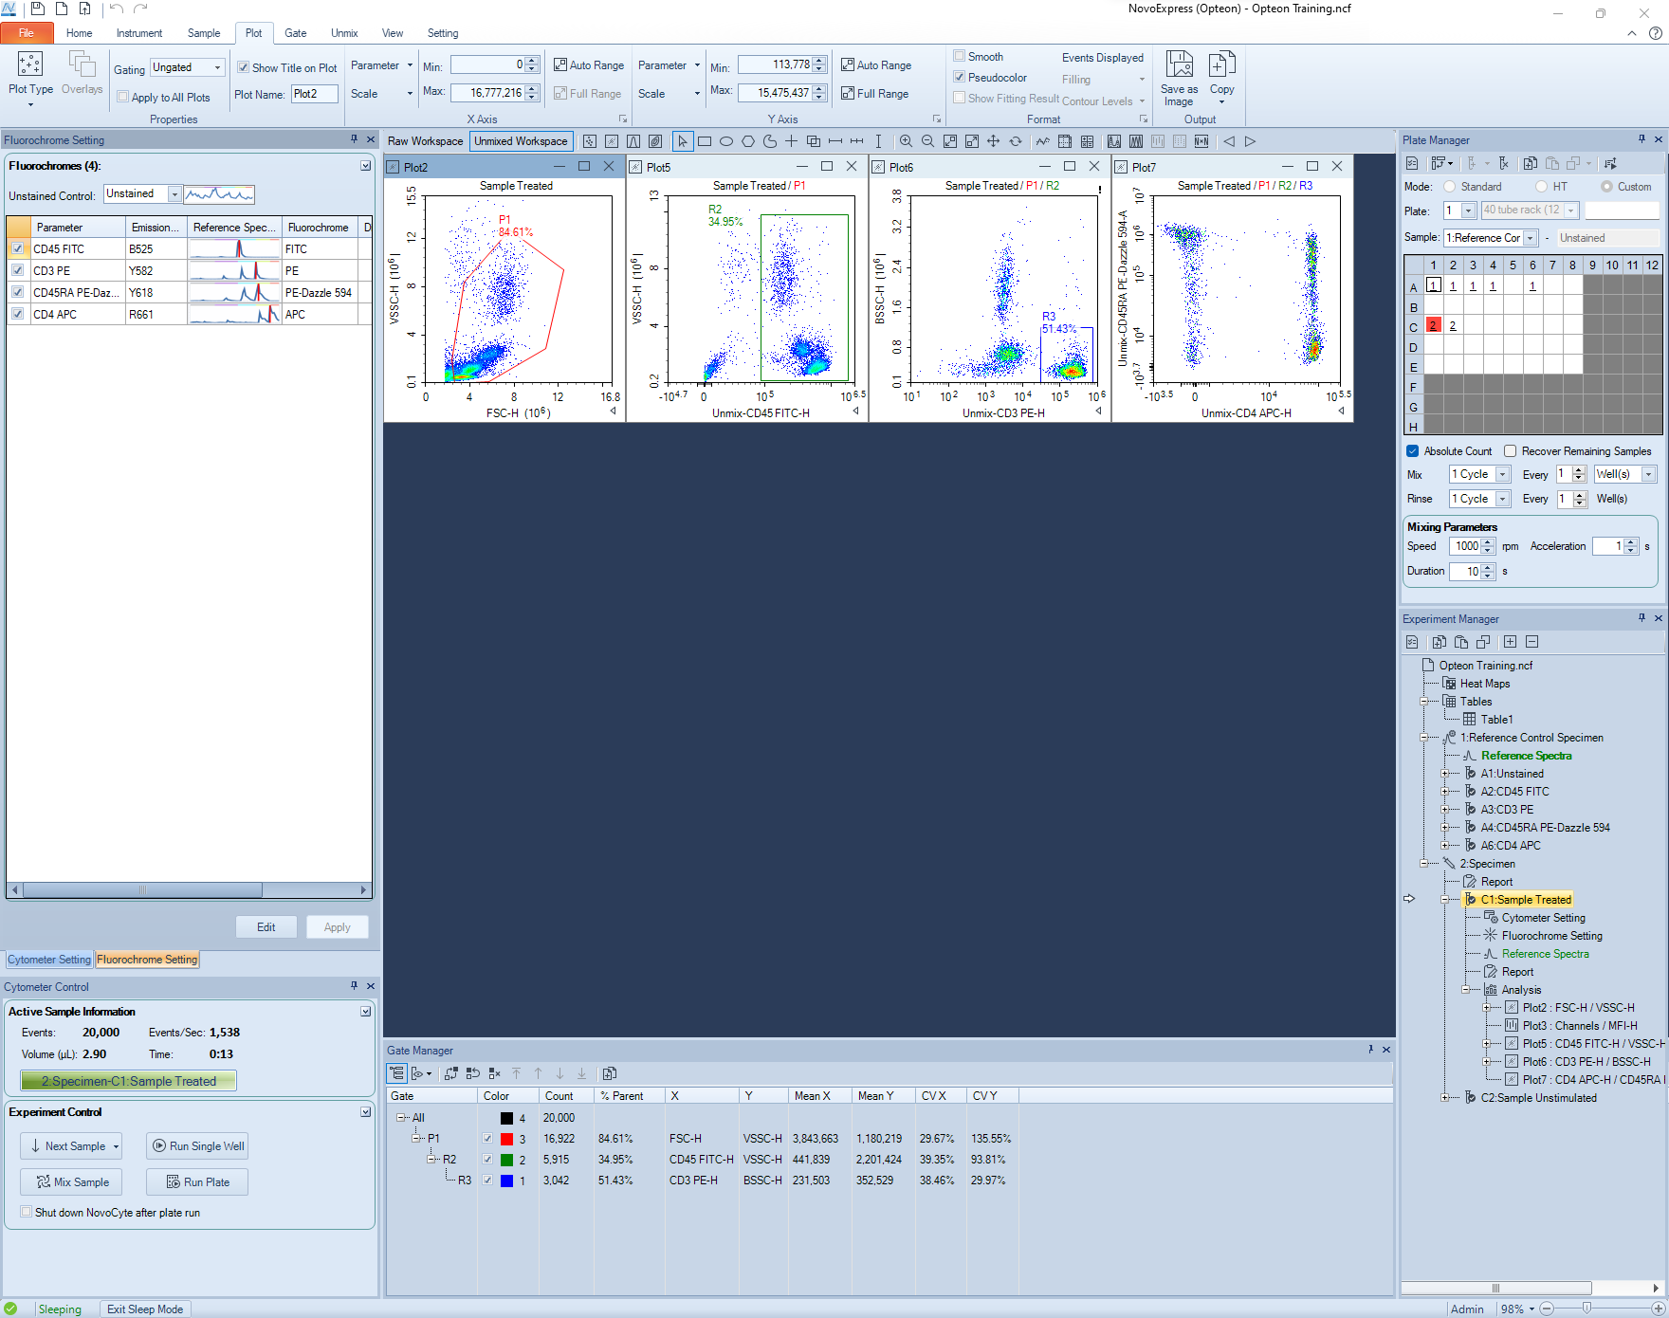This screenshot has width=1669, height=1318.
Task: Choose the Zoom In tool on workspace toolbar
Action: (905, 140)
